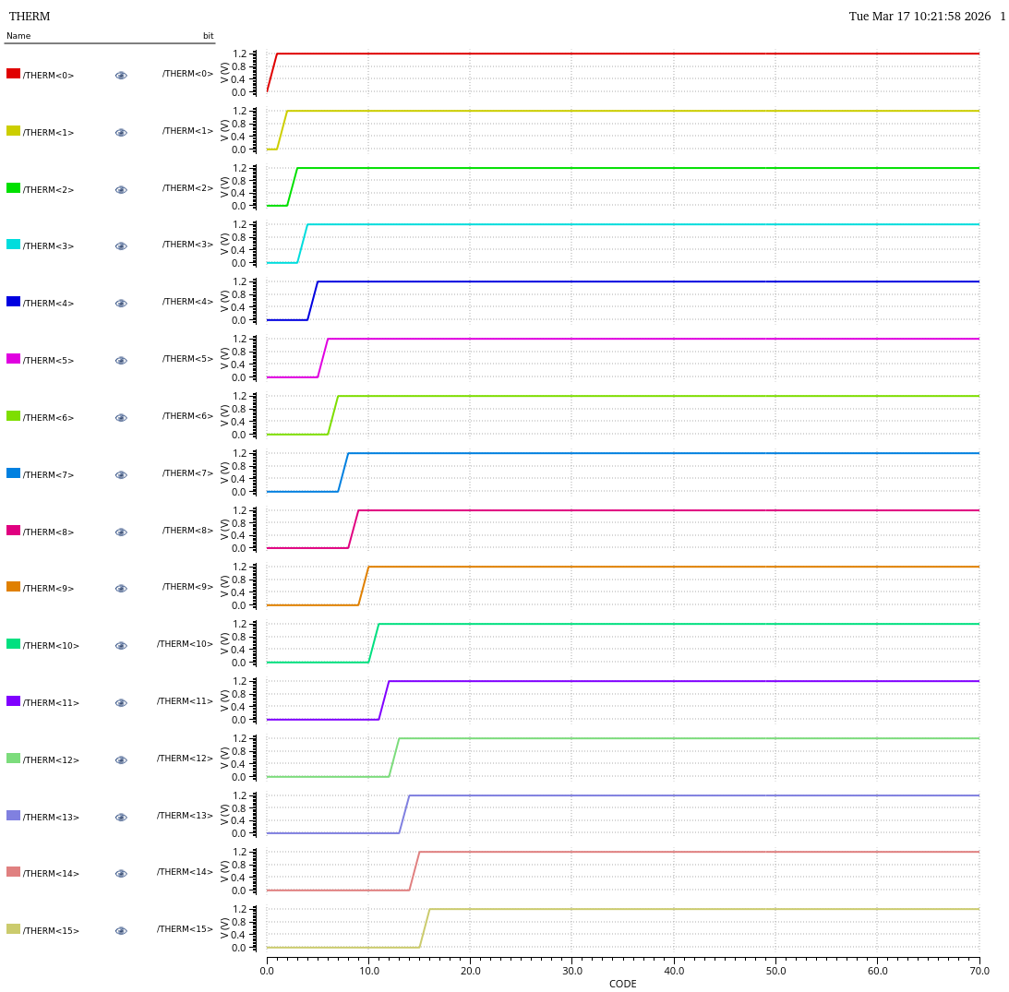Select /THERM<2> signal name in legend
Screen dimensions: 1009x992
click(48, 190)
